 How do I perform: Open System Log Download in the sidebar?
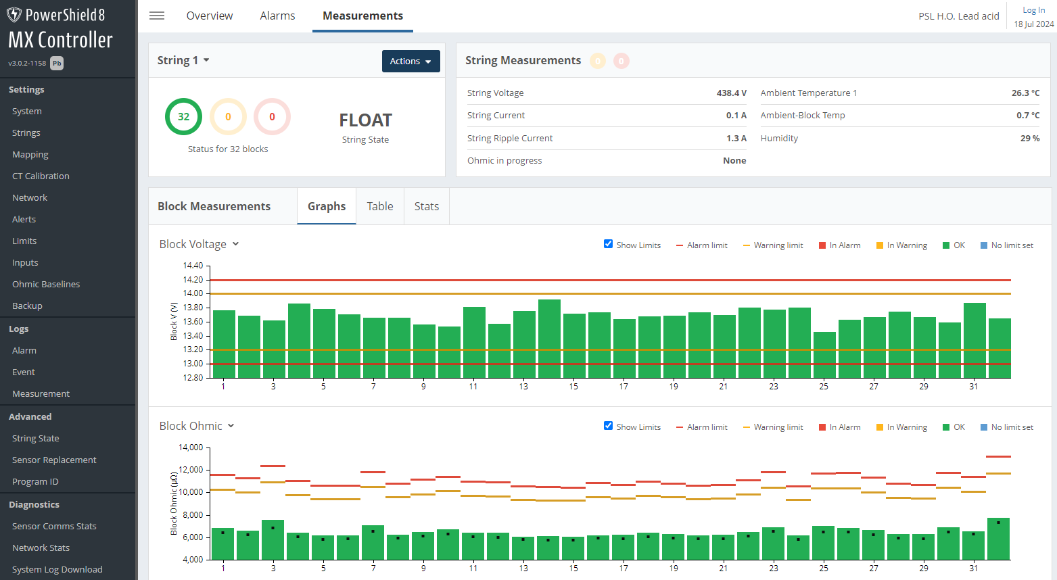click(x=58, y=569)
